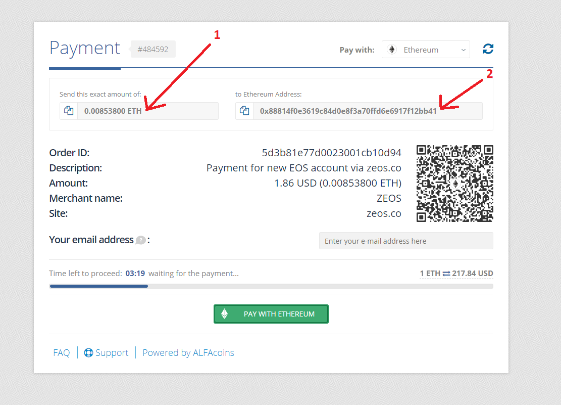
Task: Click the 03:19 countdown timer
Action: pyautogui.click(x=135, y=274)
